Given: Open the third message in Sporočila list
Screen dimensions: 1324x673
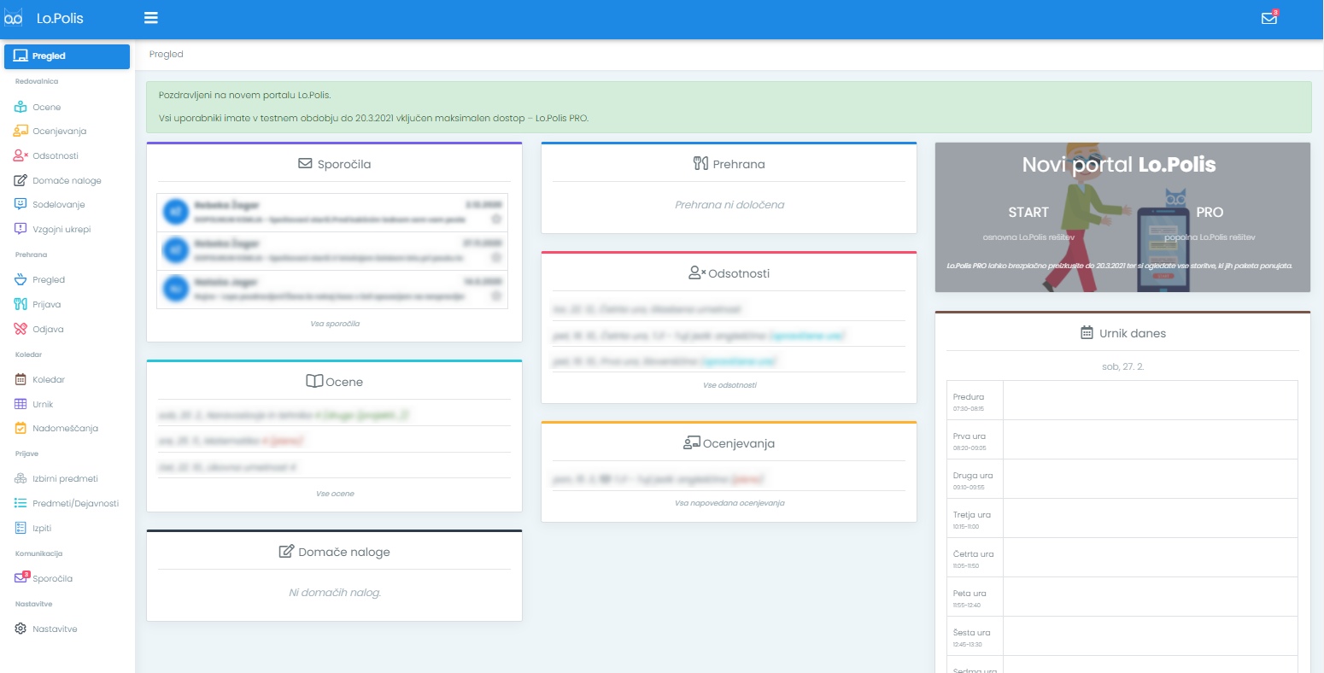Looking at the screenshot, I should pyautogui.click(x=332, y=290).
